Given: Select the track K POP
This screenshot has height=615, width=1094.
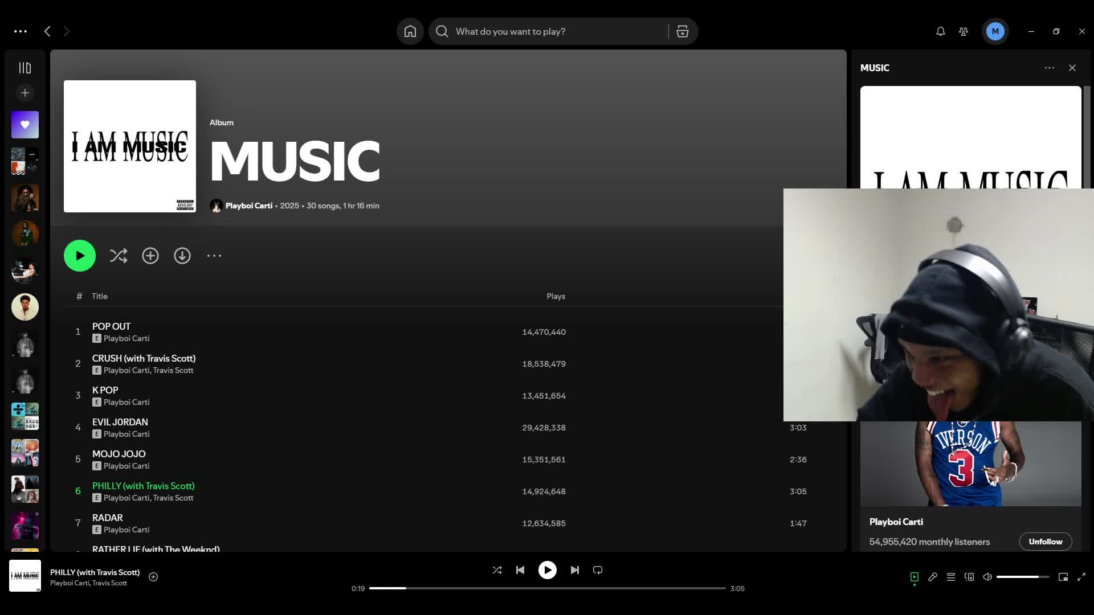Looking at the screenshot, I should point(105,390).
